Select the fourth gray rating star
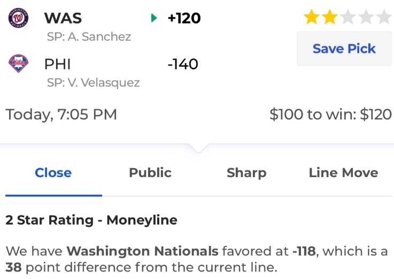This screenshot has width=394, height=279. [366, 17]
